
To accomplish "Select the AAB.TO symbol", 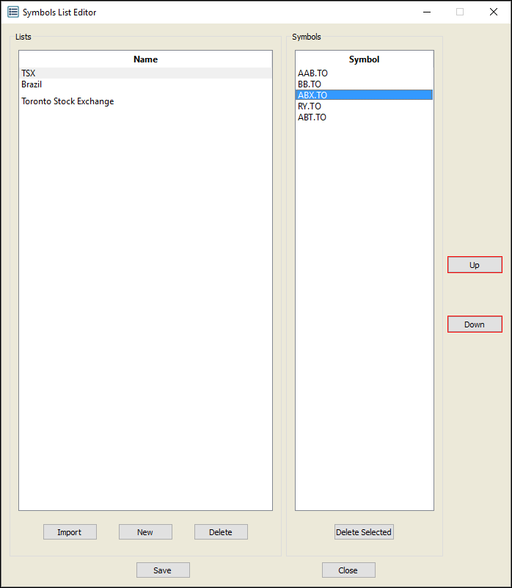I will [312, 73].
